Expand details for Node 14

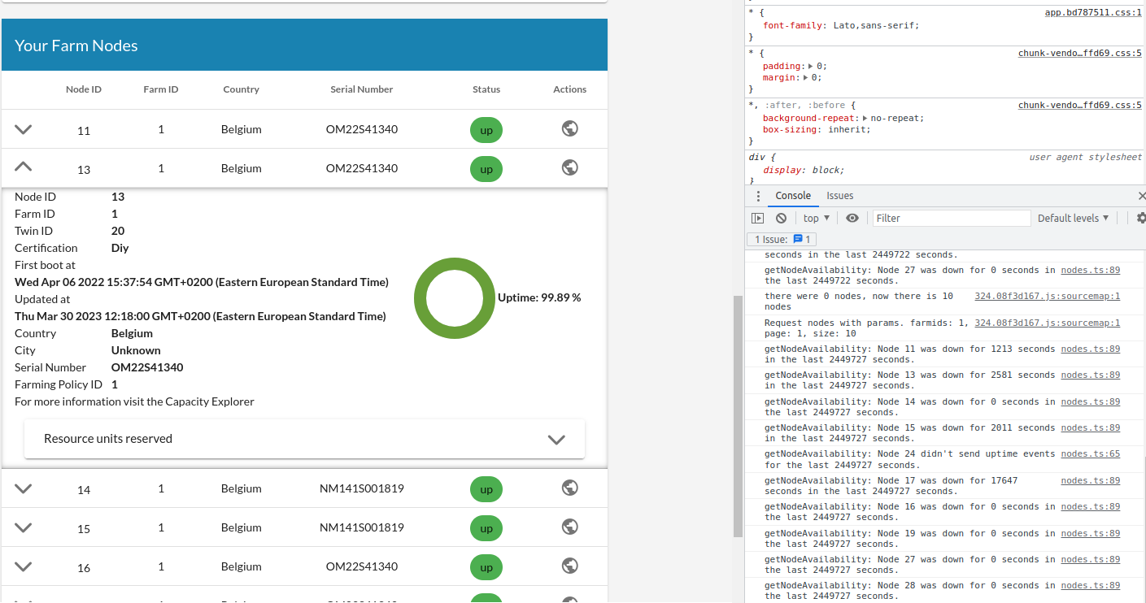point(23,488)
